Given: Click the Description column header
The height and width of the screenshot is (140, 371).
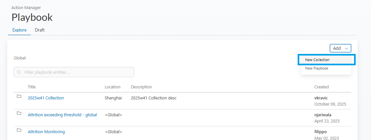Looking at the screenshot, I should pos(141,87).
